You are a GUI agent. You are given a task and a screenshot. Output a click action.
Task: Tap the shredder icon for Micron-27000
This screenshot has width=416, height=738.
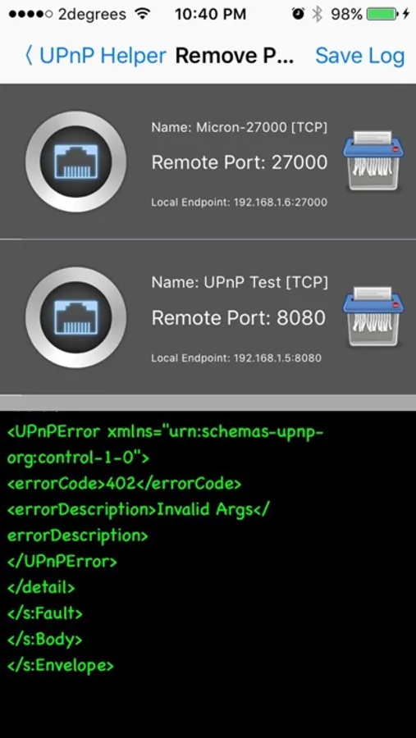coord(373,161)
